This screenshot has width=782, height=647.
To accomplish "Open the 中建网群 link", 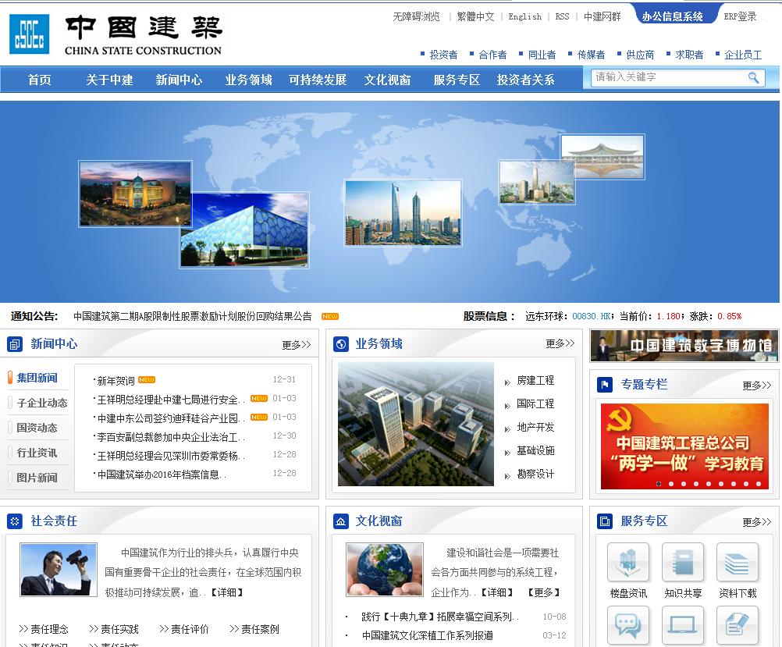I will coord(602,16).
